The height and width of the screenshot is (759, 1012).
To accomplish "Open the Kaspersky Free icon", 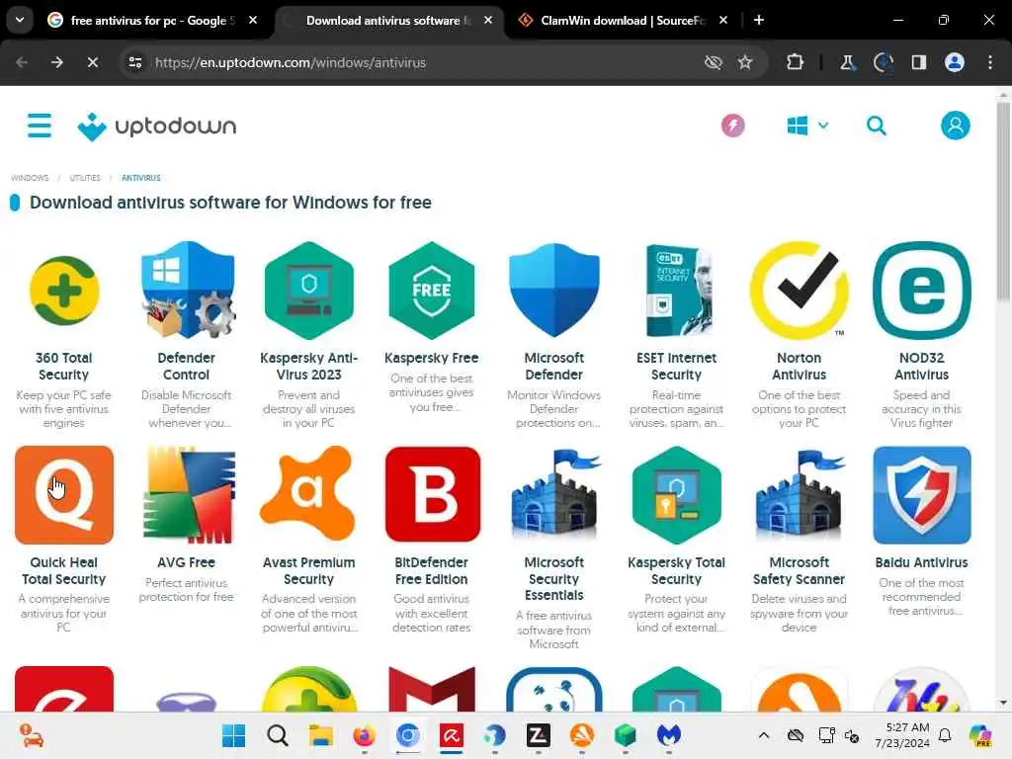I will click(432, 291).
